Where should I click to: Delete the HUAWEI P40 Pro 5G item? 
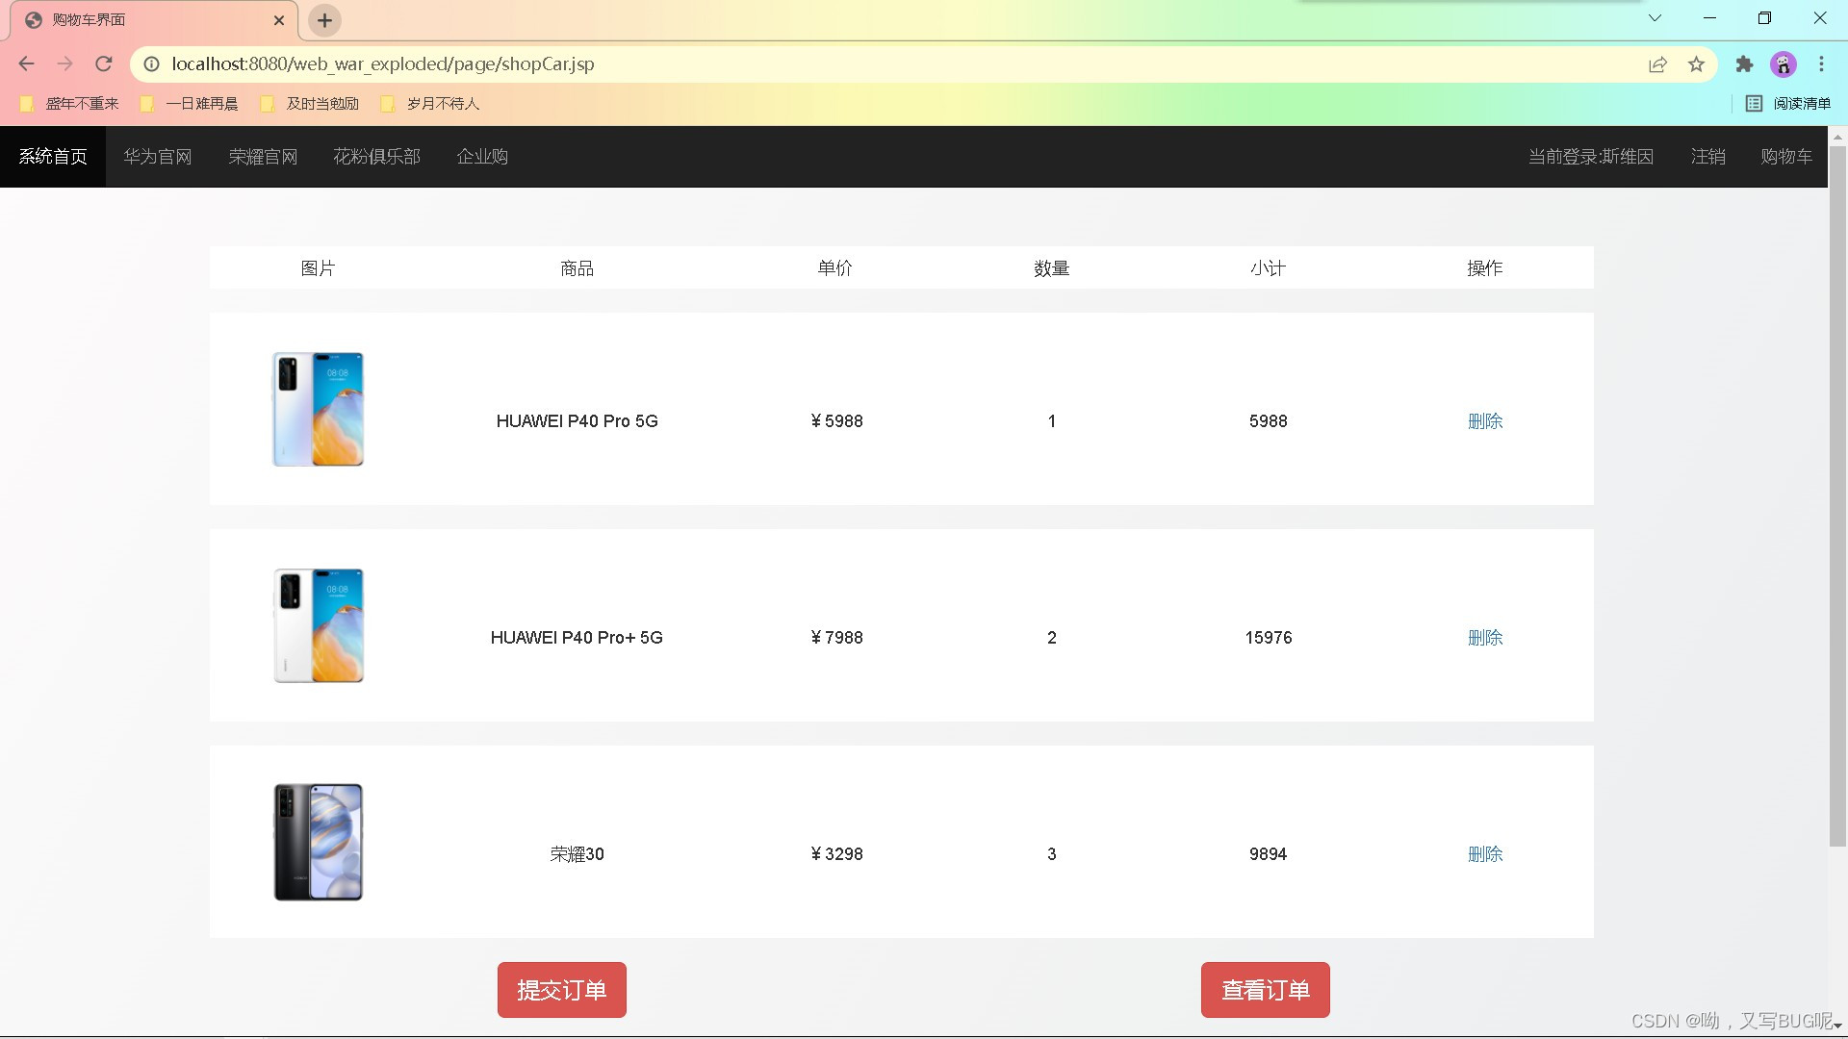1484,421
